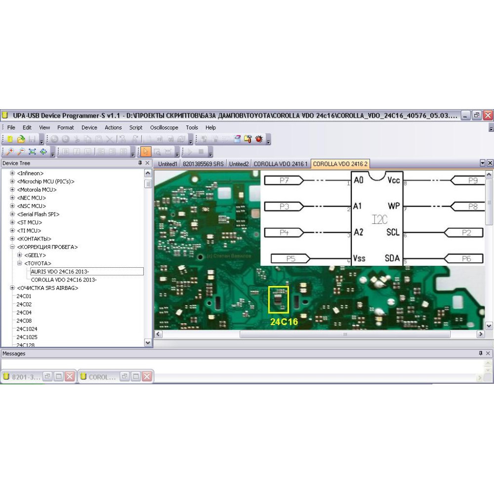Switch to the COROLLA VDO 2416 1 tab

[x=281, y=164]
